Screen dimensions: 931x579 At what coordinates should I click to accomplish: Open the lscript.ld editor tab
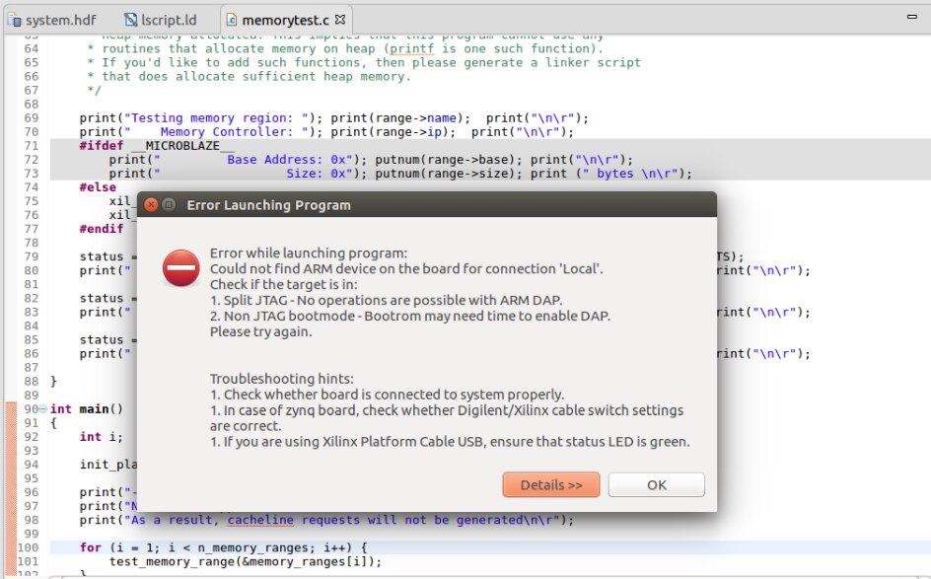coord(168,19)
